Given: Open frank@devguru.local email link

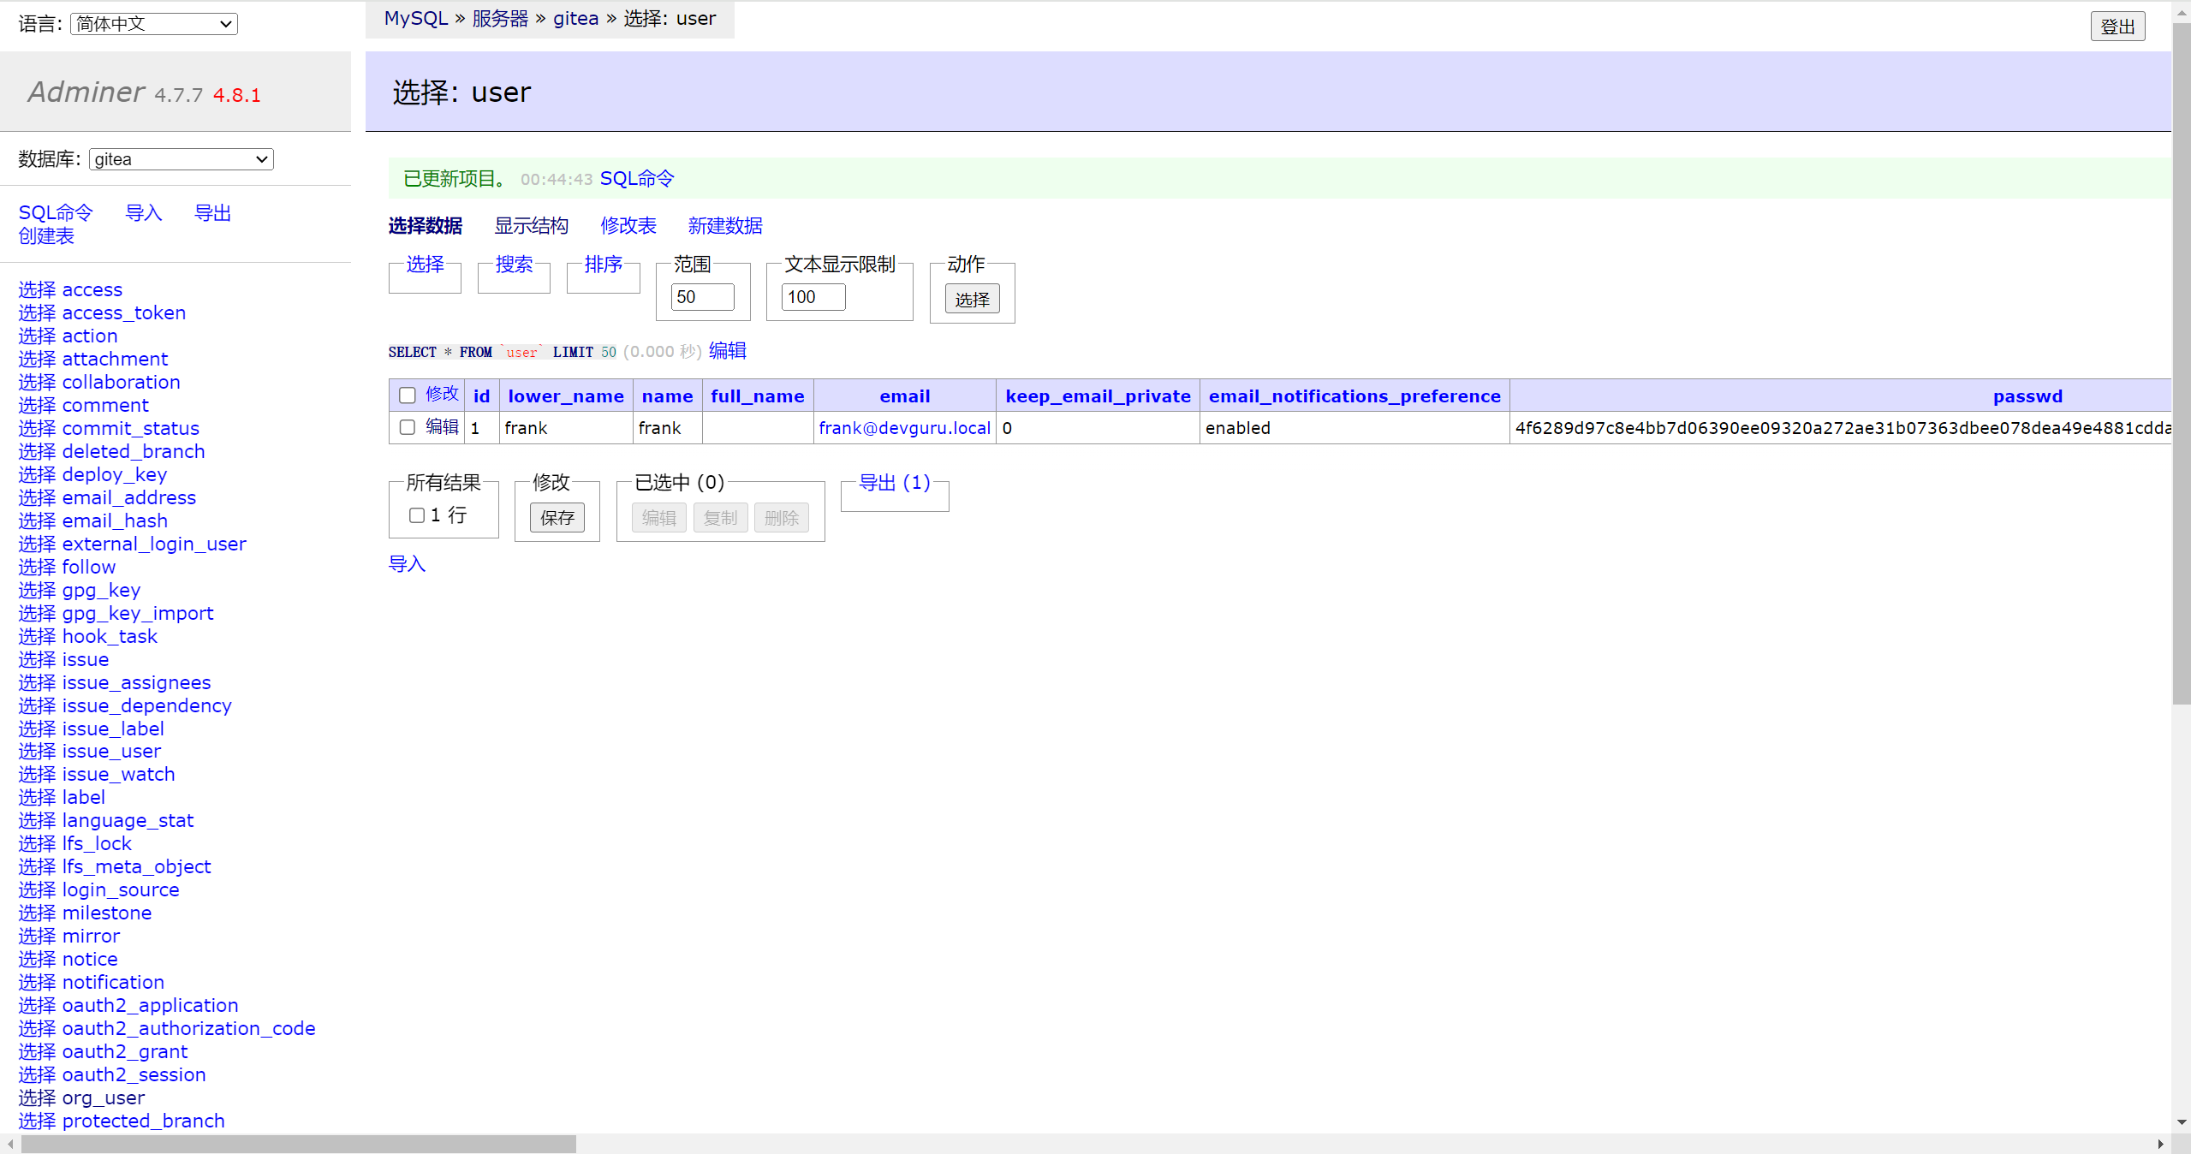Looking at the screenshot, I should point(903,428).
